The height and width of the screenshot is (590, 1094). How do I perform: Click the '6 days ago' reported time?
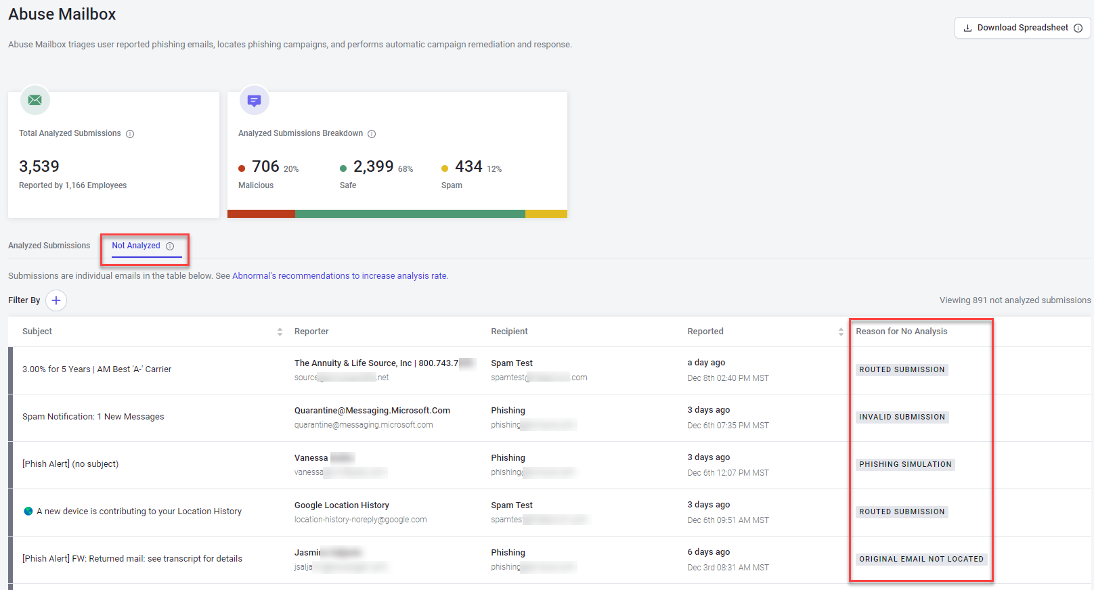[708, 552]
